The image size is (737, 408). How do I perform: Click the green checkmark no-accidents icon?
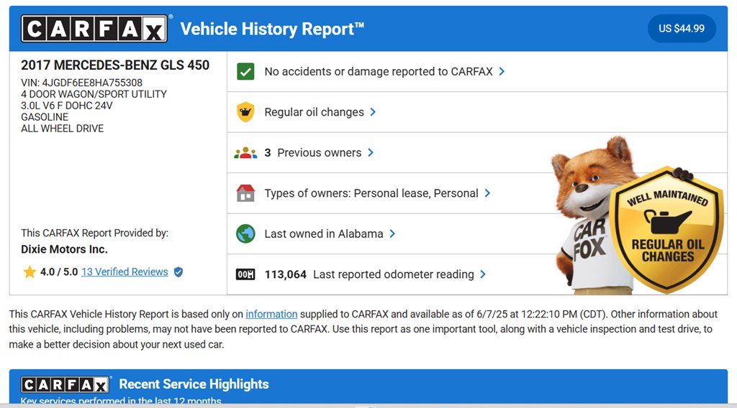point(245,72)
